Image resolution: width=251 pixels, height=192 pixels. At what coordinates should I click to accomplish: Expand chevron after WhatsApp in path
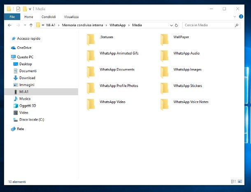coord(129,25)
